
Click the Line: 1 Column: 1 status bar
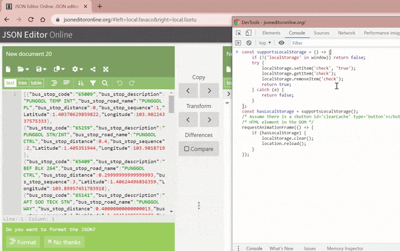pos(29,219)
